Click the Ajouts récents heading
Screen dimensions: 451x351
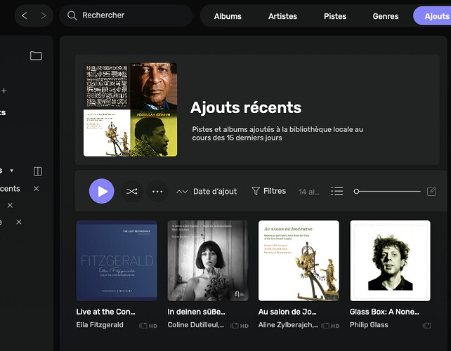click(246, 108)
